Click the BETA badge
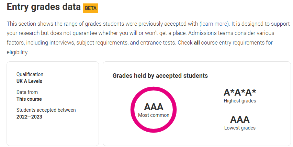Screen dimensions: 293x147 (91, 8)
